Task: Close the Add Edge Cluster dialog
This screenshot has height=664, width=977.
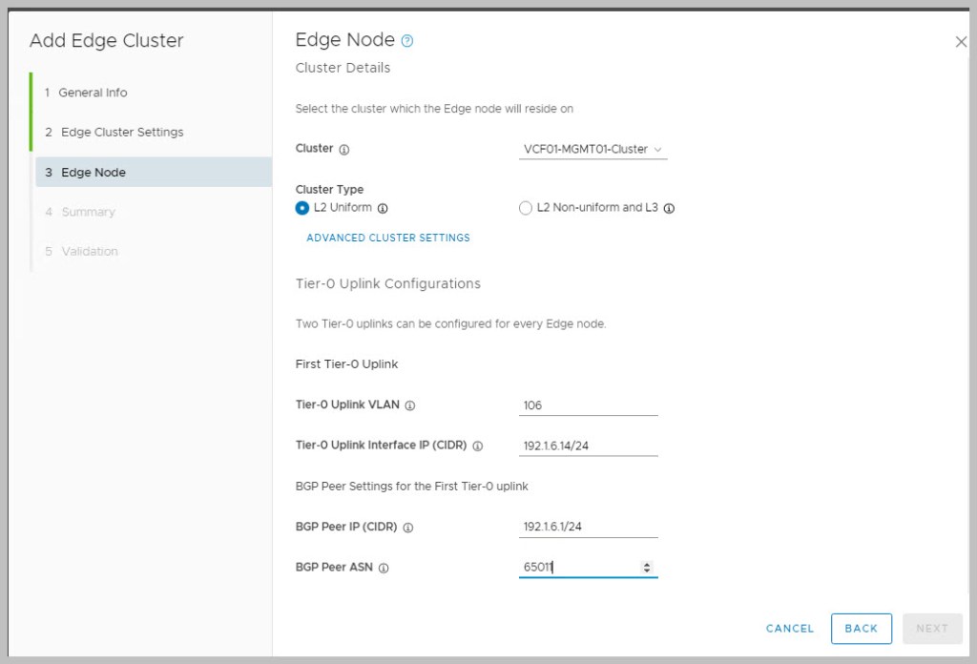Action: click(x=961, y=42)
